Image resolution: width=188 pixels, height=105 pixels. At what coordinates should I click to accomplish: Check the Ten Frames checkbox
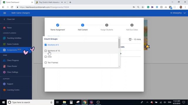46,63
